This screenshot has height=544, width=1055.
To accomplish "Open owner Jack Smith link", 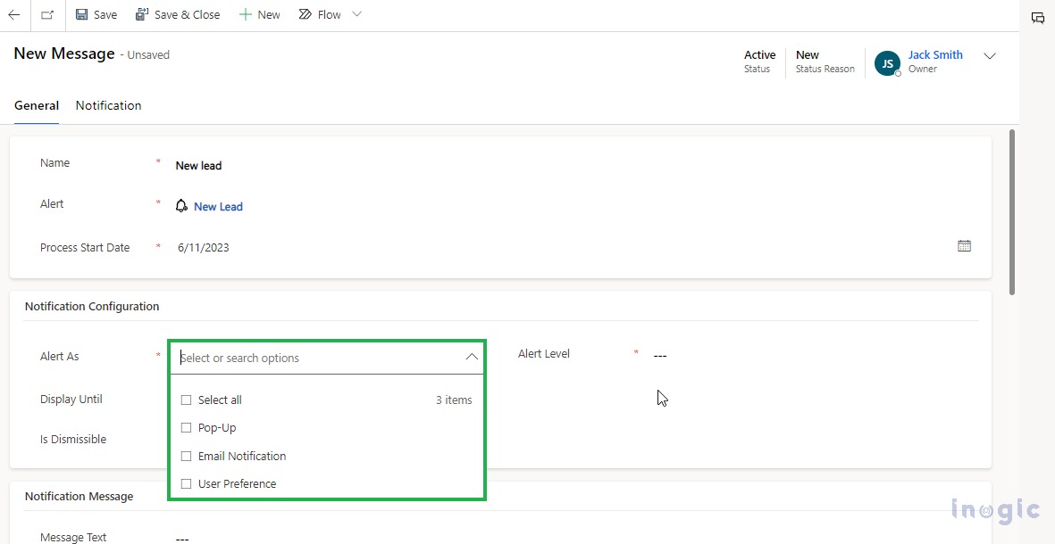I will point(935,55).
